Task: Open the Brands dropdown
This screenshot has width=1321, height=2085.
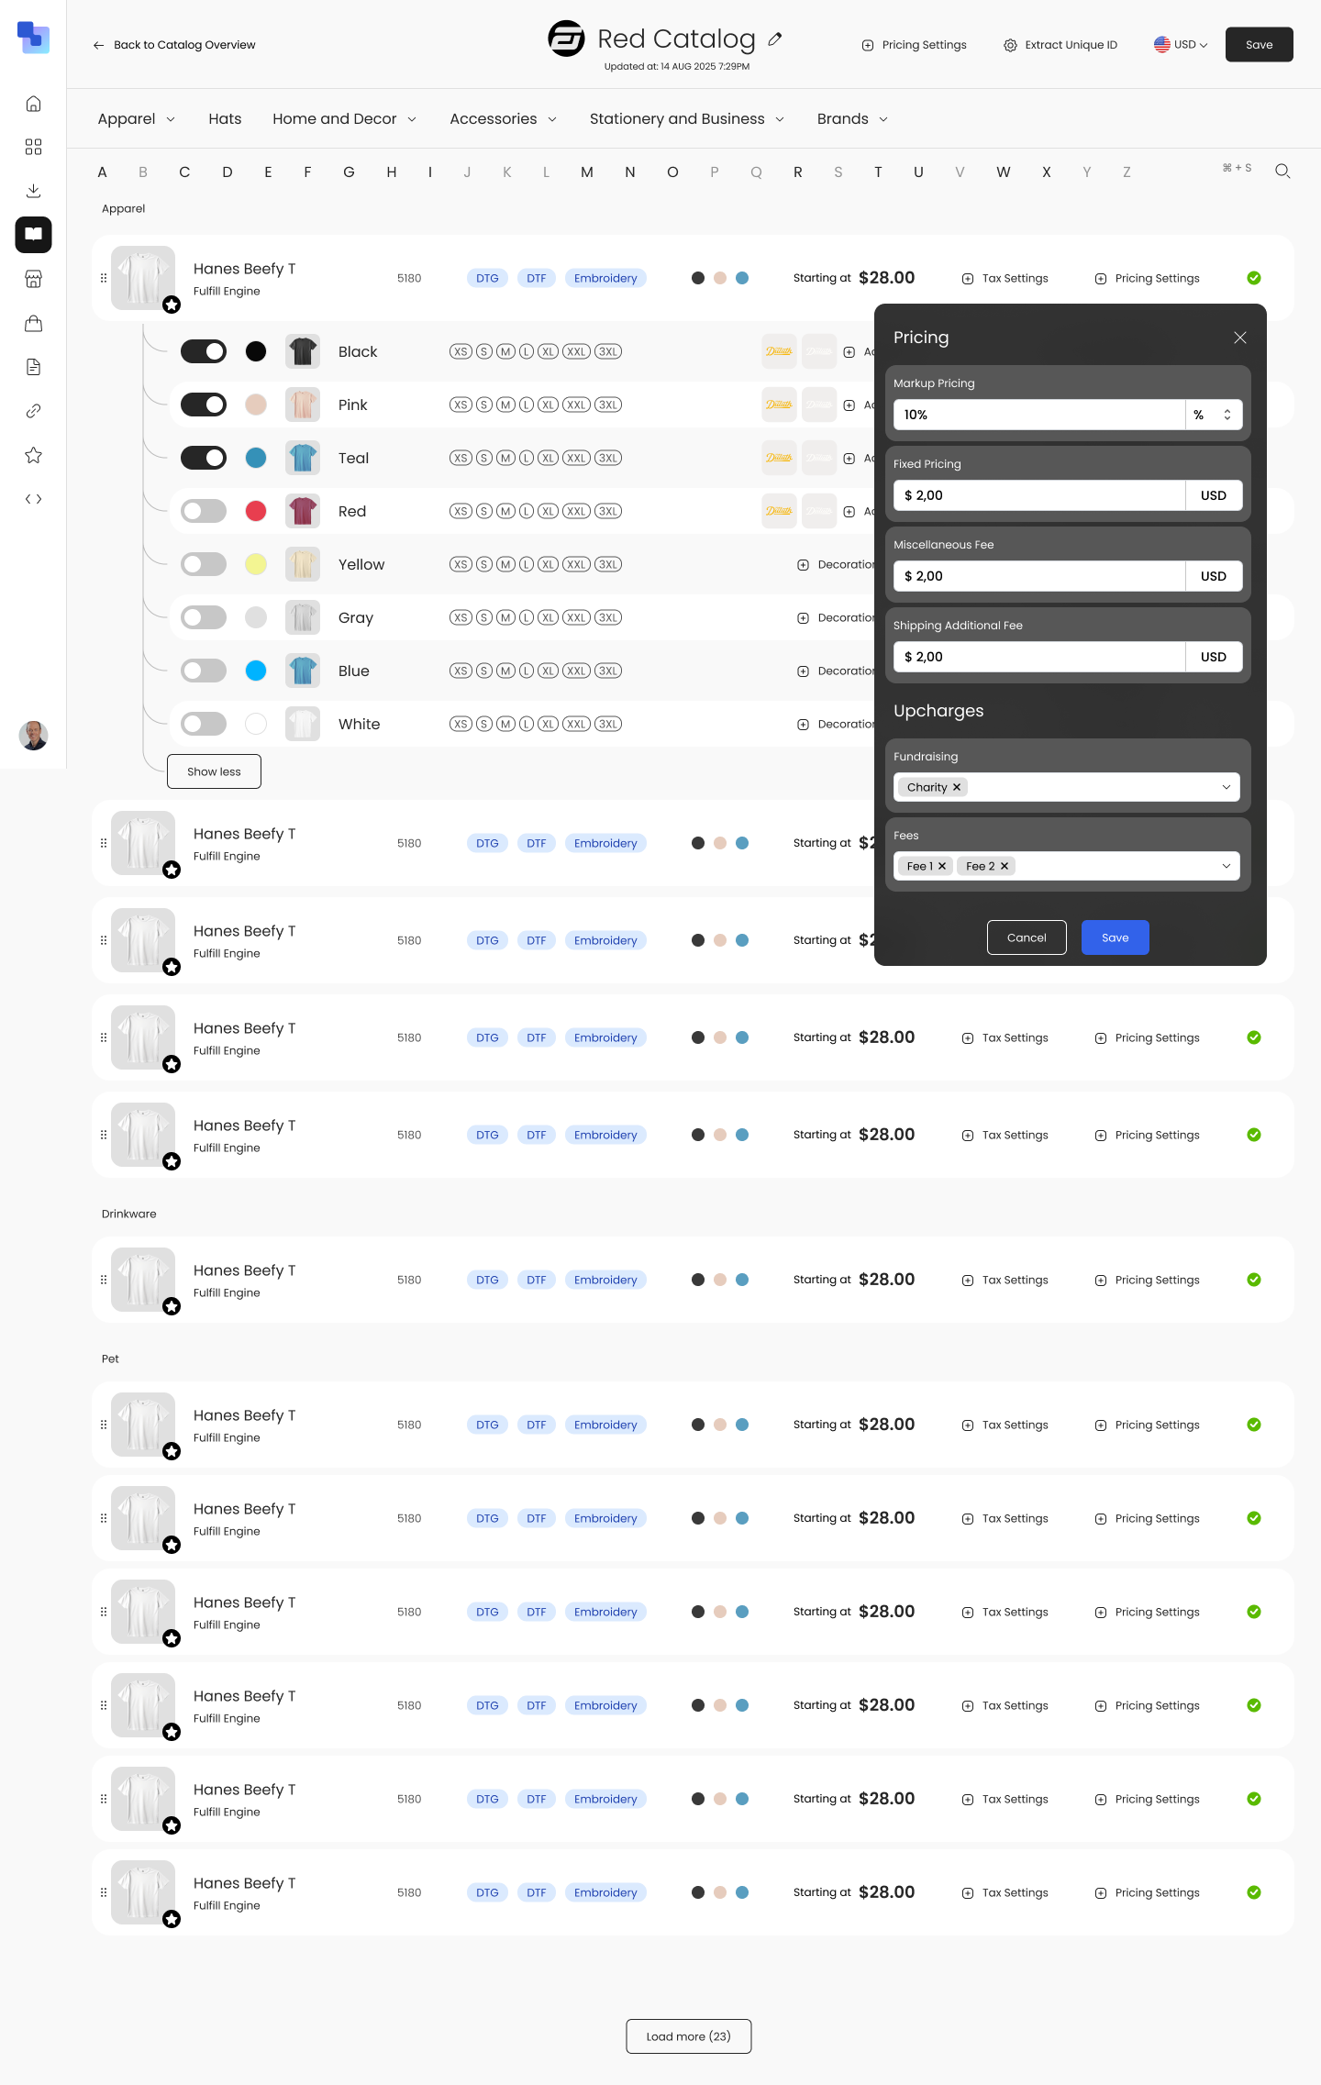Action: pyautogui.click(x=852, y=119)
